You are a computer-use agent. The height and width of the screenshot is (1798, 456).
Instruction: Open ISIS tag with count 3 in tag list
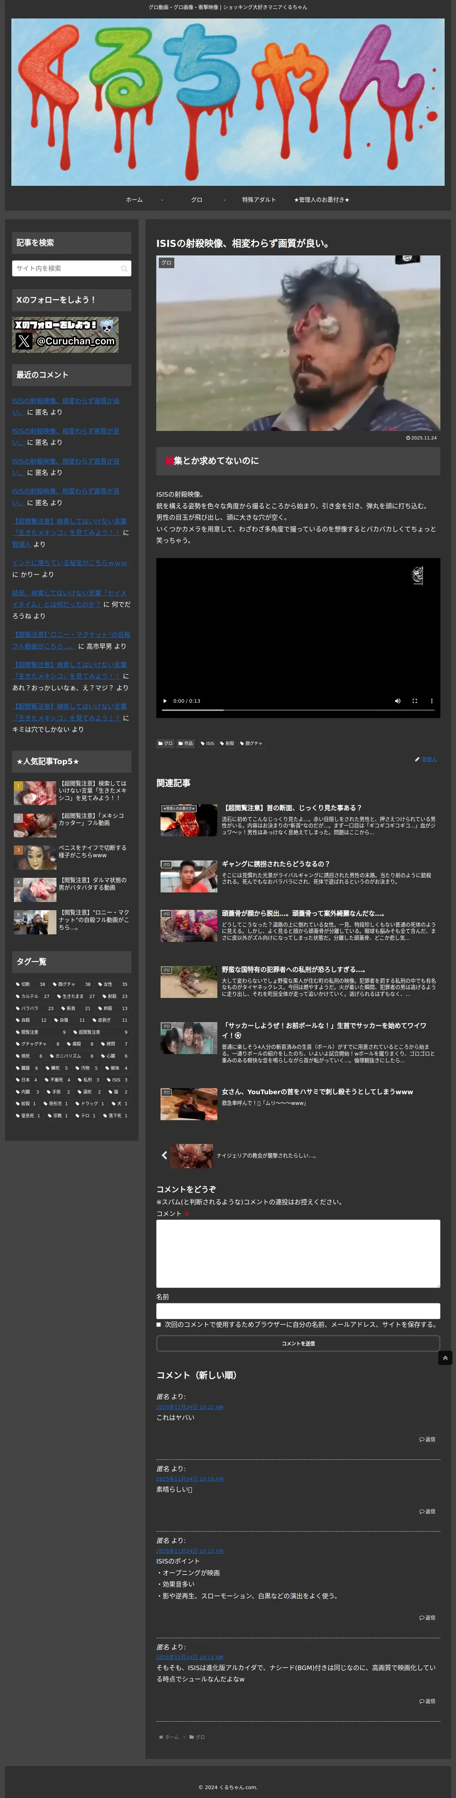[x=117, y=1080]
